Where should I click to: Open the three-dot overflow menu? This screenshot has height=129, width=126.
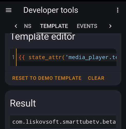(x=118, y=10)
